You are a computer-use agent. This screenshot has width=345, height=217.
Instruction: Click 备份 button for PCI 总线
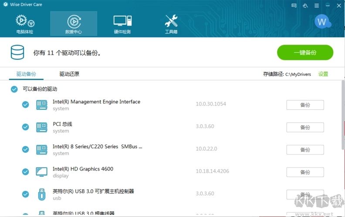pos(305,127)
